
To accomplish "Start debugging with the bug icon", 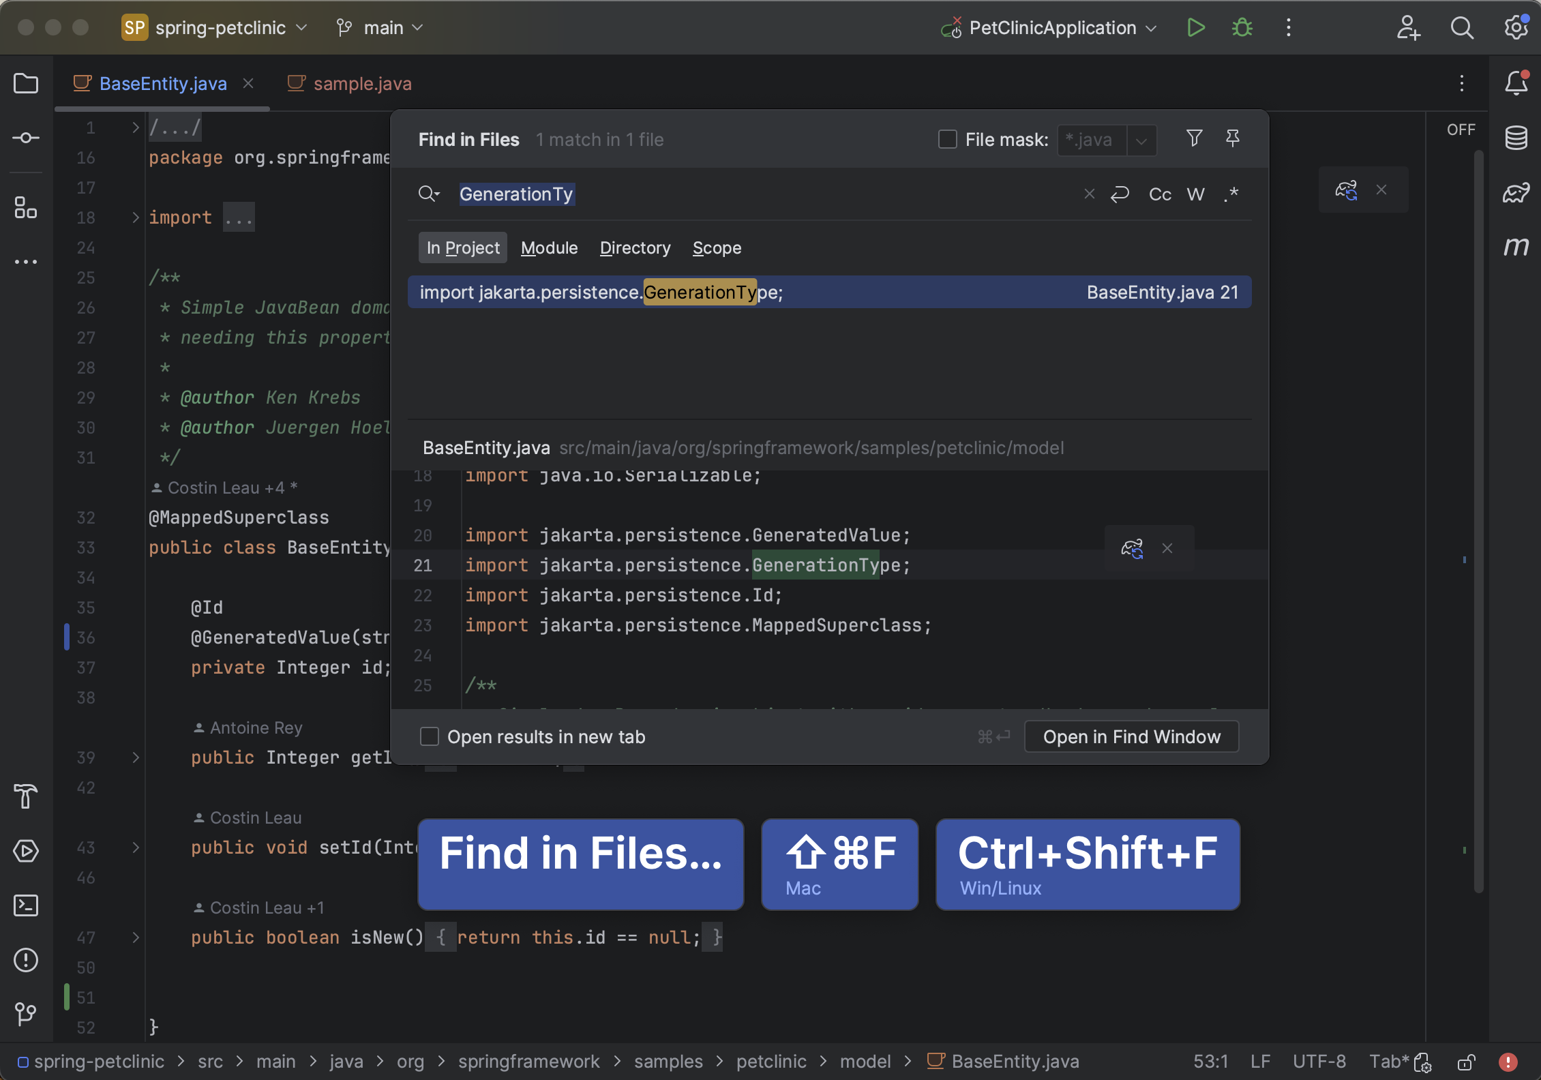I will [1242, 28].
